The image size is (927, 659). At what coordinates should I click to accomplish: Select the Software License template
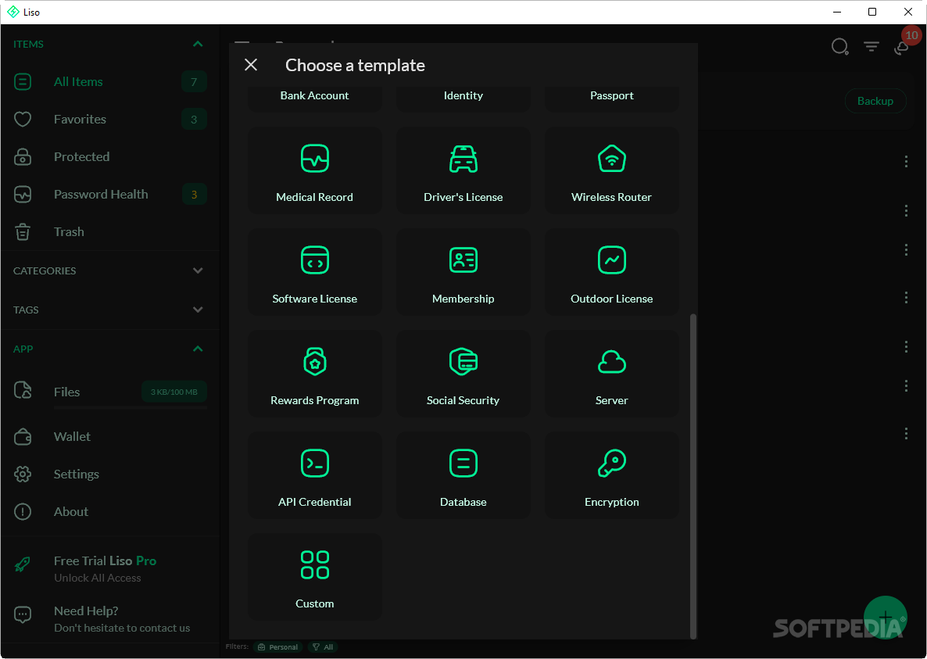click(314, 273)
